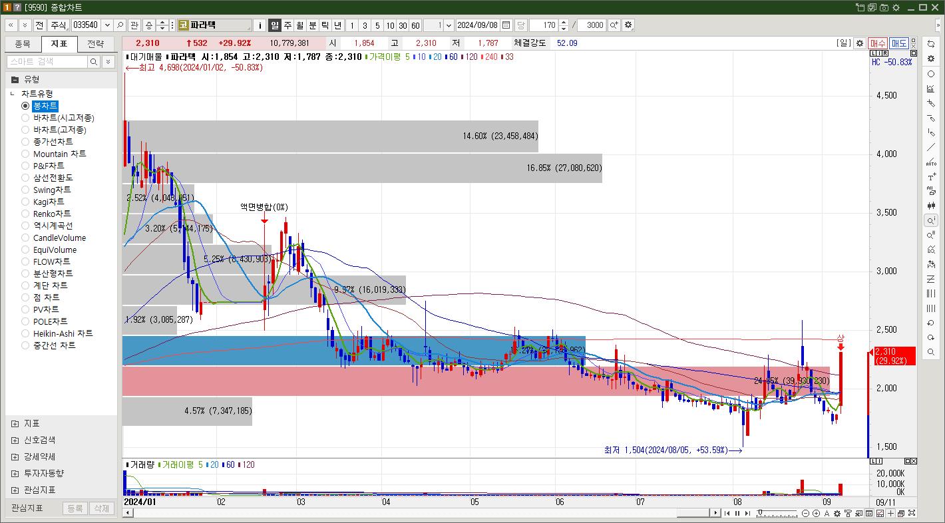Collapse the 유형 folder section
This screenshot has width=945, height=523.
click(15, 79)
